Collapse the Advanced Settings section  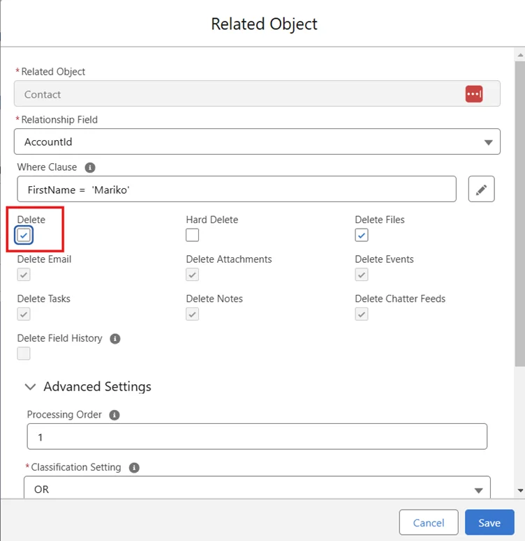(31, 386)
